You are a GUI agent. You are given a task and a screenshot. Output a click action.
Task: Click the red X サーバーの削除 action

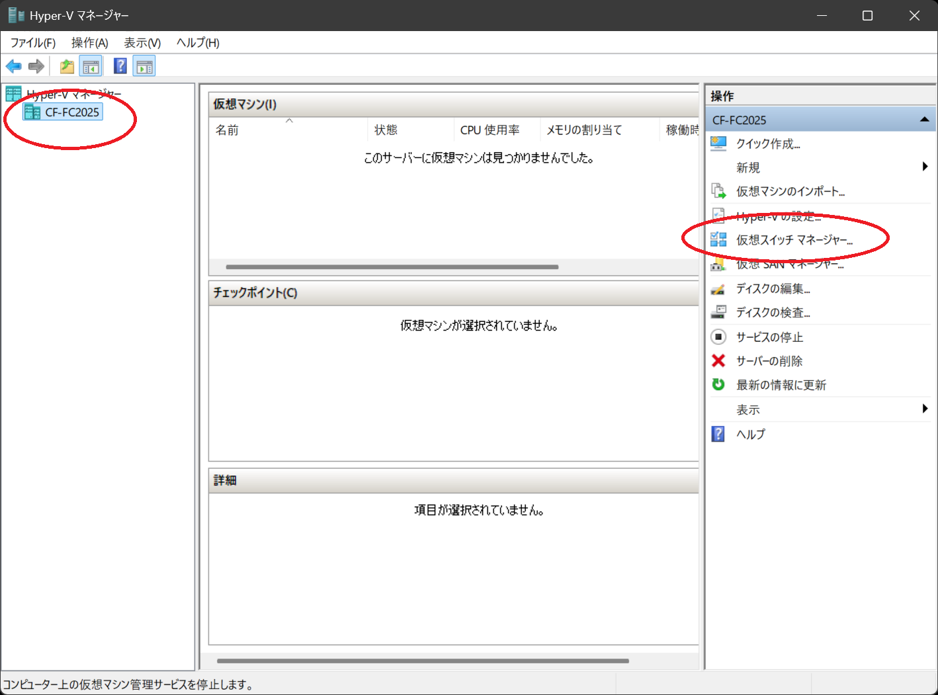coord(718,361)
